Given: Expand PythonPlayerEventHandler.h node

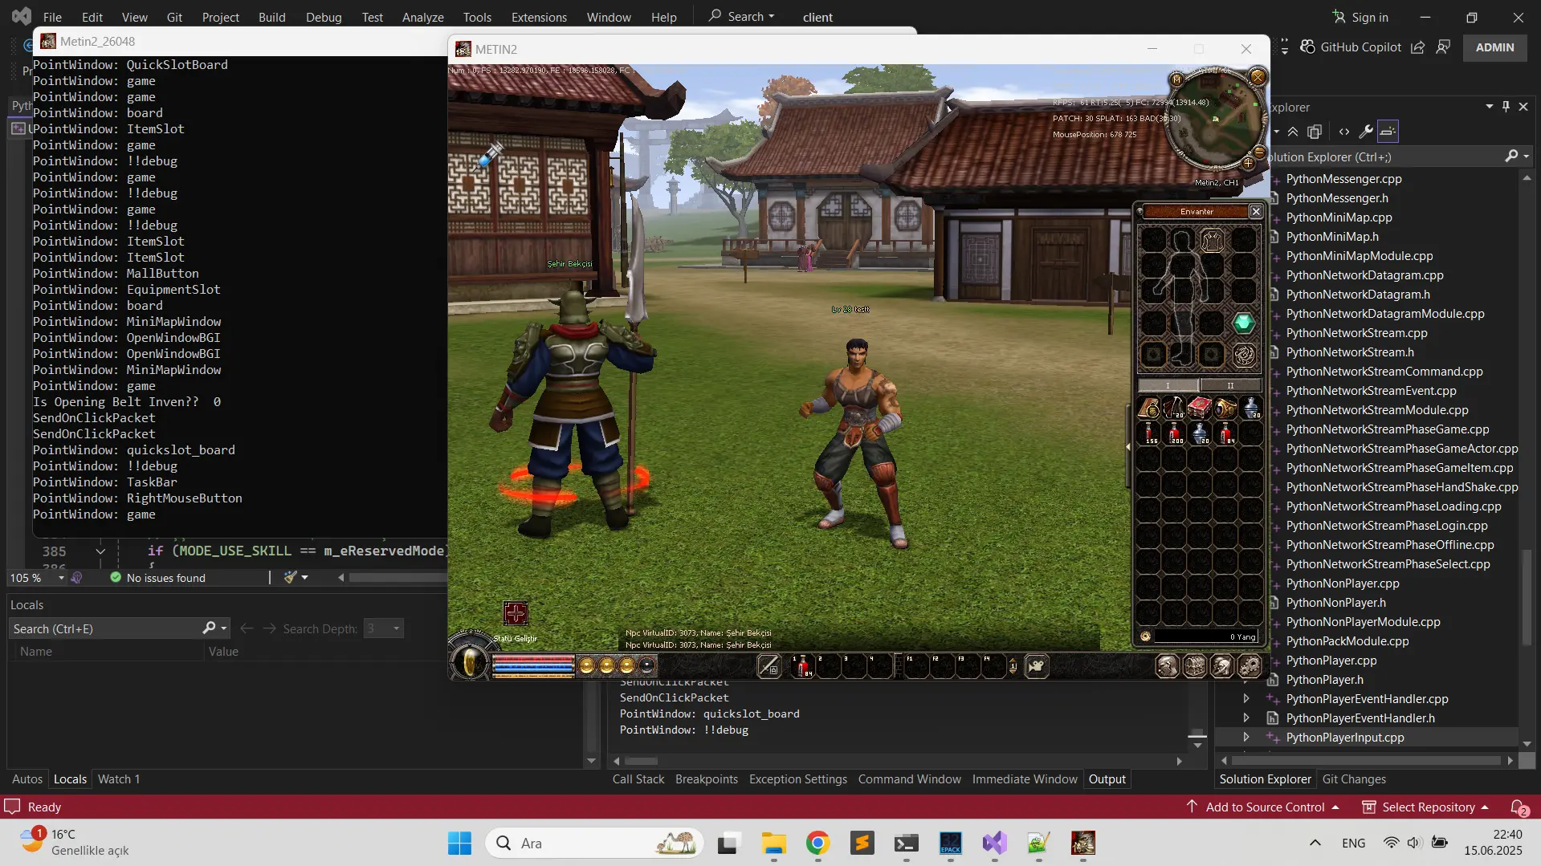Looking at the screenshot, I should pos(1246,718).
